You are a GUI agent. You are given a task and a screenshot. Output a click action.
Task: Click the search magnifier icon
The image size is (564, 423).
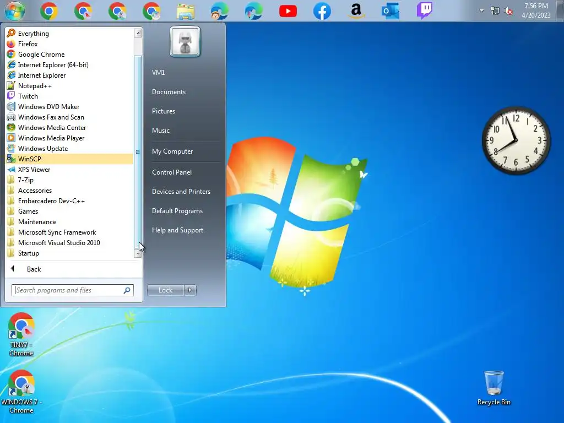(x=127, y=290)
